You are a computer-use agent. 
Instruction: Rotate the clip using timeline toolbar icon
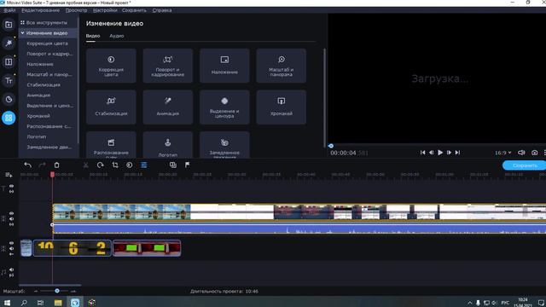point(101,165)
